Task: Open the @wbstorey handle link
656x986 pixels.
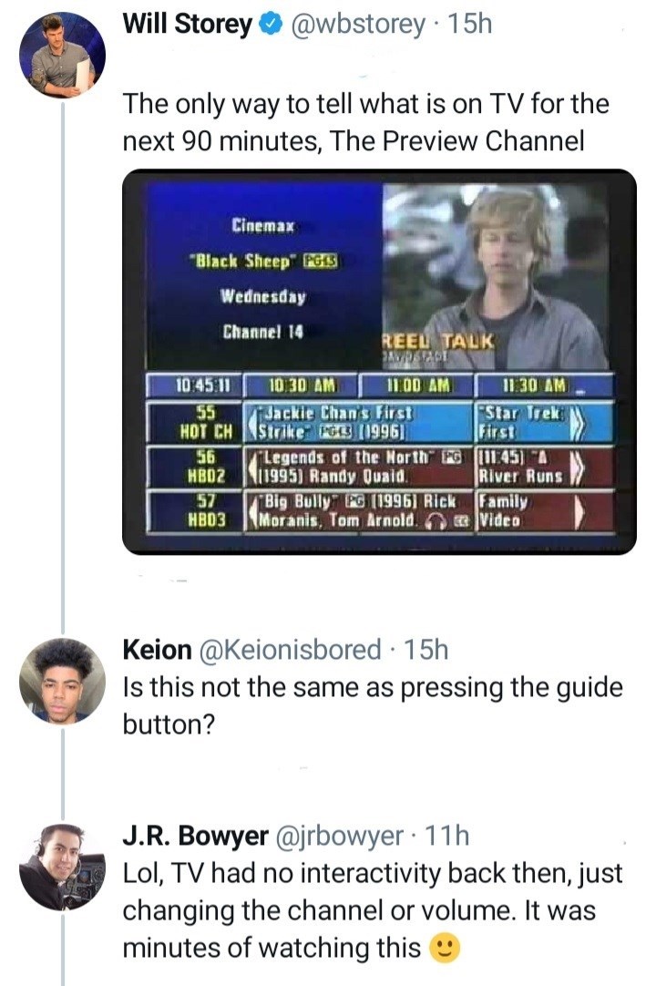Action: tap(358, 26)
